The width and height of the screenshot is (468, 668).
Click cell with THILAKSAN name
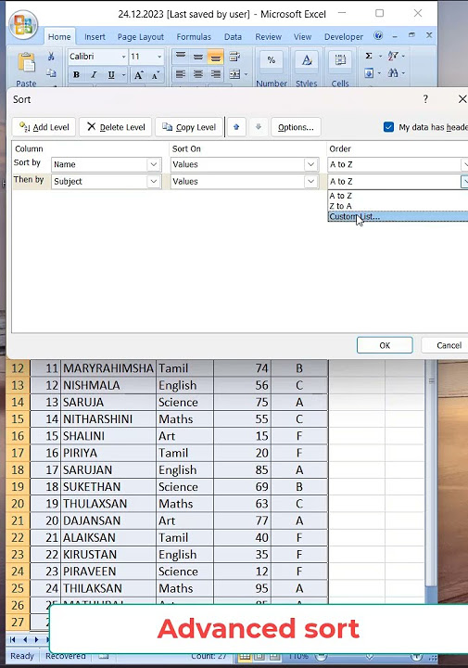click(x=108, y=588)
